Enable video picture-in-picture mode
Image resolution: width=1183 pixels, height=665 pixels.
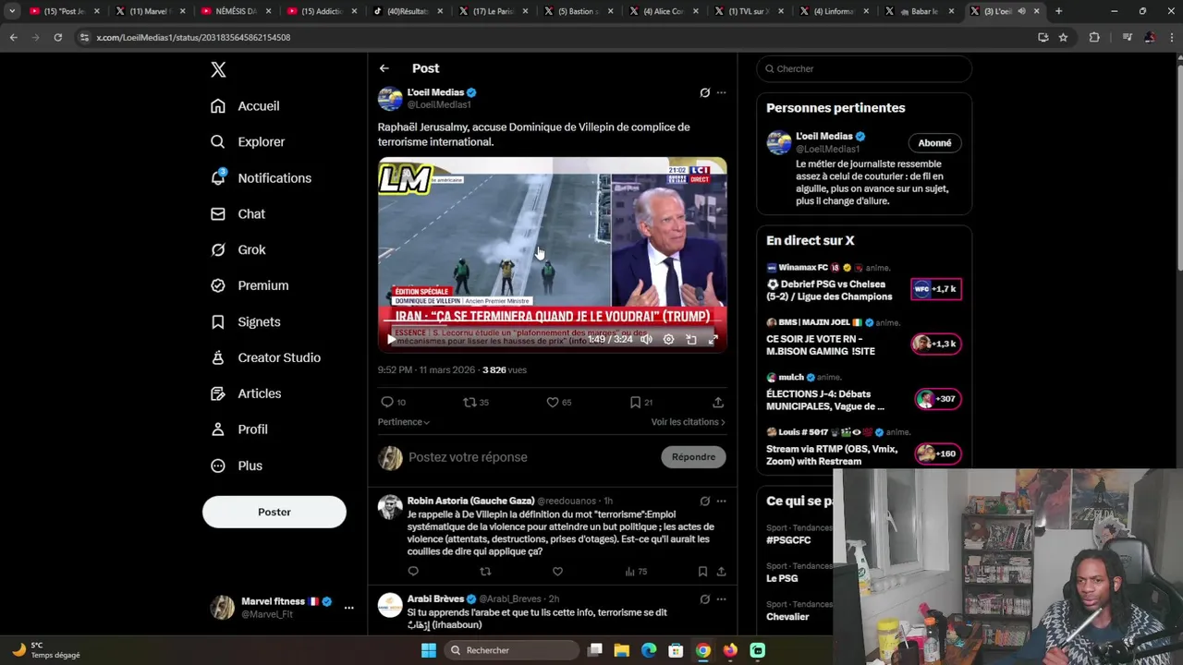click(x=690, y=339)
